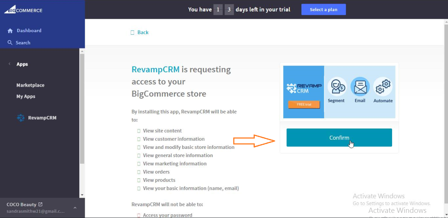Click sandrasmithw21 email address text
This screenshot has height=218, width=448.
click(x=36, y=211)
